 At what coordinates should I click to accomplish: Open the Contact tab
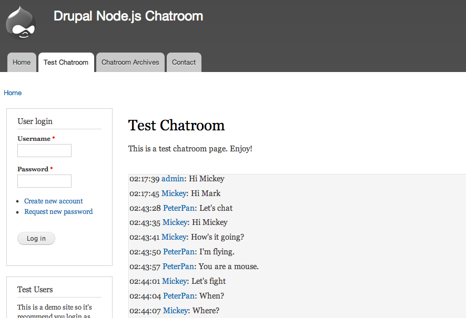(184, 63)
